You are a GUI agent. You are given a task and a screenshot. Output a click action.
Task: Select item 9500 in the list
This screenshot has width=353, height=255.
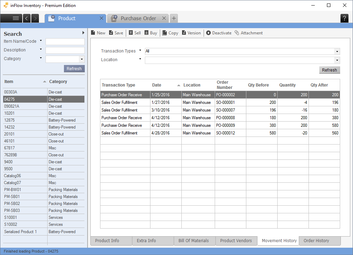point(44,169)
